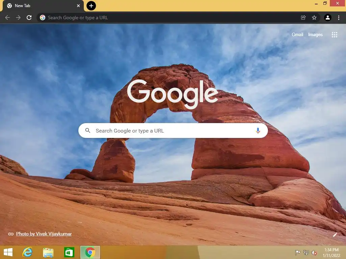
Task: Open the profile avatar menu
Action: click(x=328, y=18)
